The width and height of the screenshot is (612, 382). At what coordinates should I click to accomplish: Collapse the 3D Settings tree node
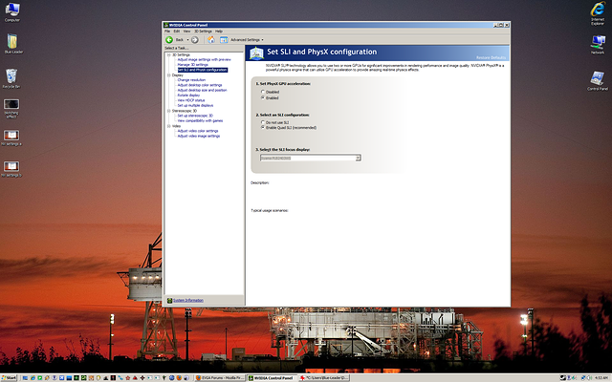pos(168,54)
